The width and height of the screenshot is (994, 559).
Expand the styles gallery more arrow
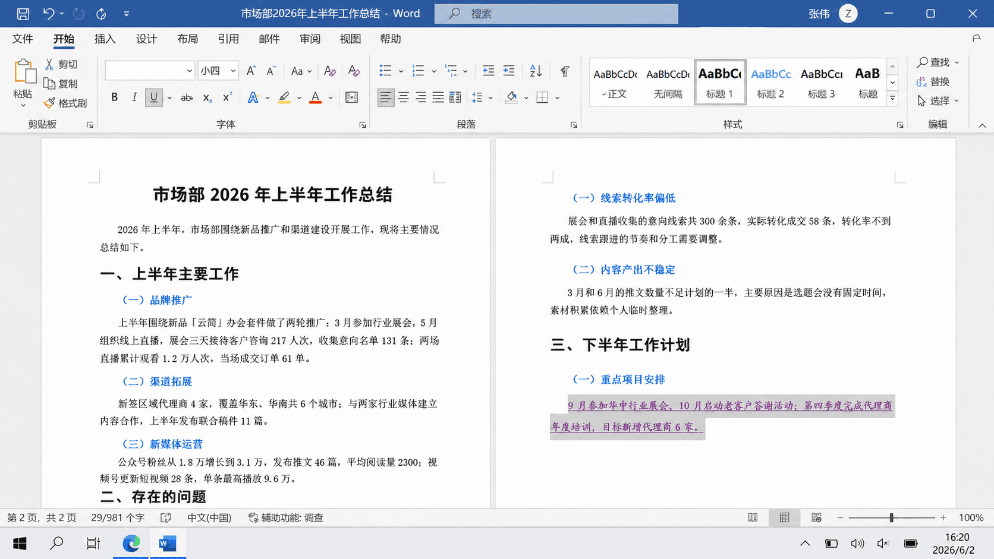pyautogui.click(x=892, y=98)
